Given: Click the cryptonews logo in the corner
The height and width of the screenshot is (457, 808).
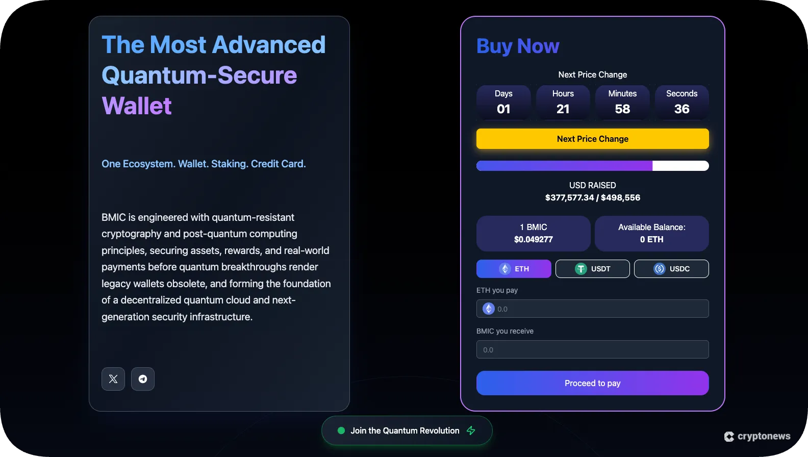Looking at the screenshot, I should [x=758, y=436].
